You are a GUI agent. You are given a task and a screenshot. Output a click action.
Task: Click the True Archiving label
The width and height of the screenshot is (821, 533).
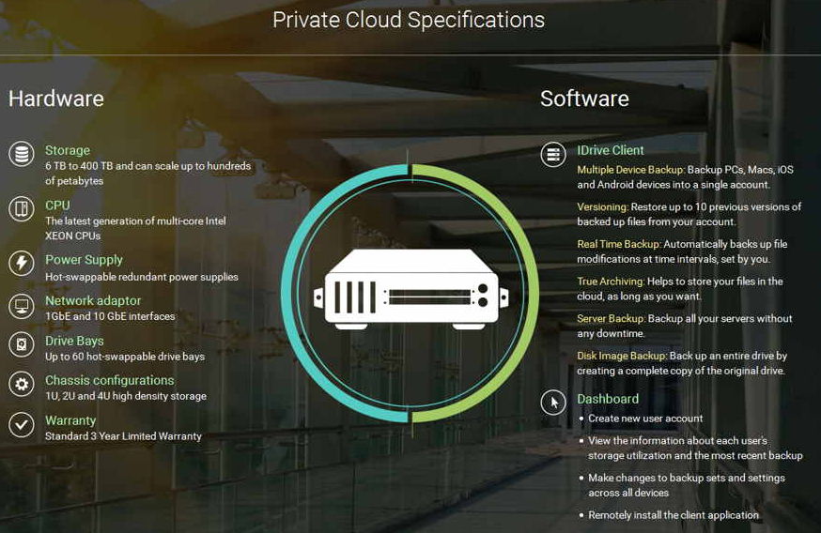coord(611,281)
